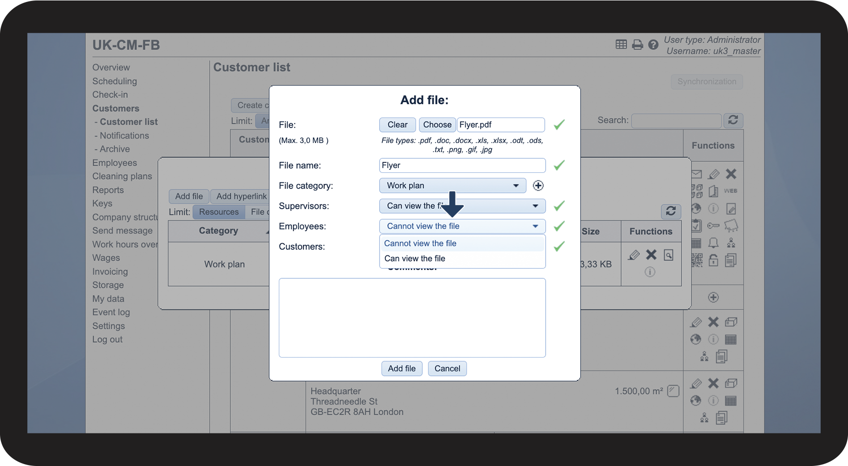Click the printer icon in the header
Screen dimensions: 848x466
[x=637, y=45]
